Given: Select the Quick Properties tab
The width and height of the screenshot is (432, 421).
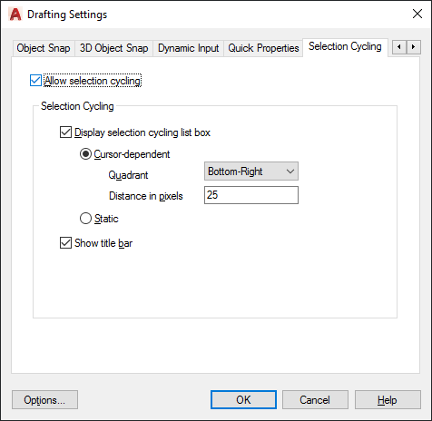Looking at the screenshot, I should pos(263,48).
